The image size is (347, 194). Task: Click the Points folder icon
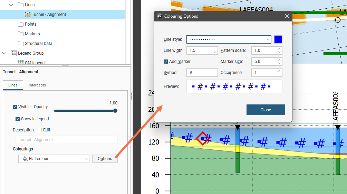(21, 24)
